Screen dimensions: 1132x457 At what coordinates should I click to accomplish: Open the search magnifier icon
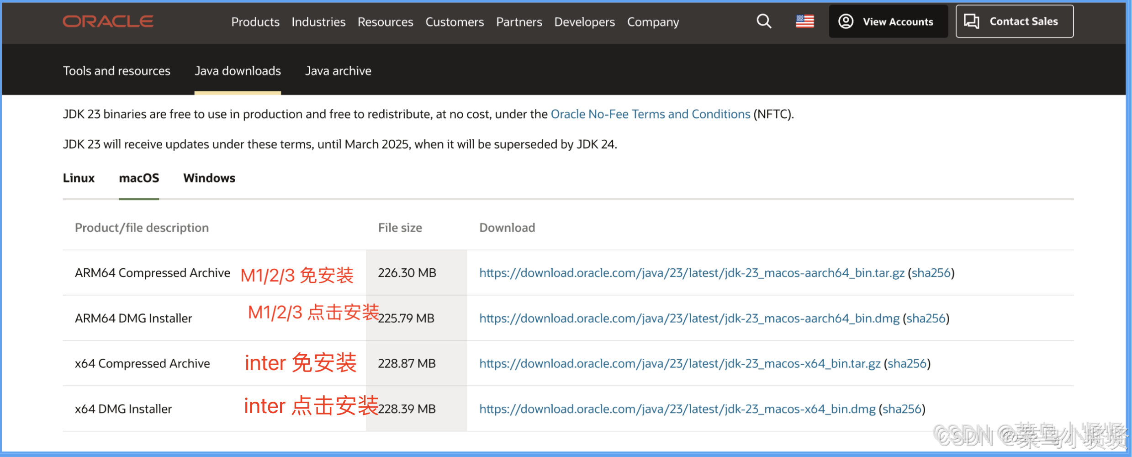tap(764, 21)
